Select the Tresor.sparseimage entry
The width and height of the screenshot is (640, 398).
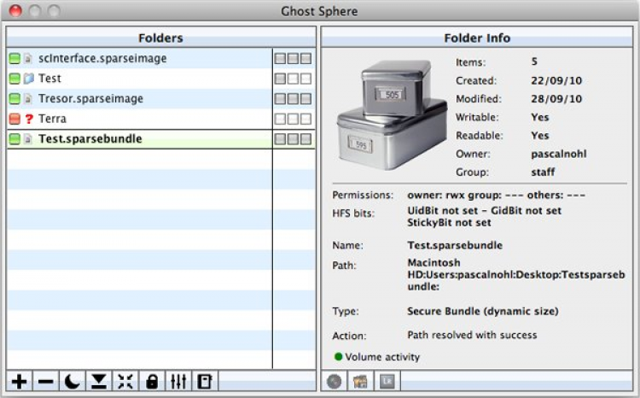90,98
